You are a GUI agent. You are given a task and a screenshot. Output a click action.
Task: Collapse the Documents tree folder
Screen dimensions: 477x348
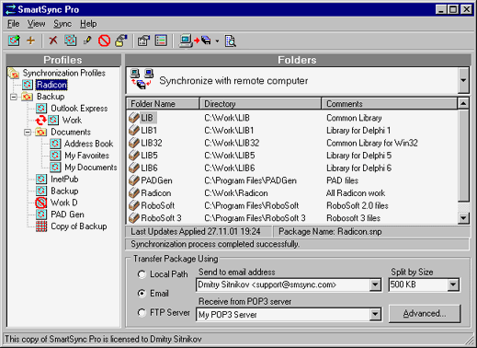click(28, 132)
